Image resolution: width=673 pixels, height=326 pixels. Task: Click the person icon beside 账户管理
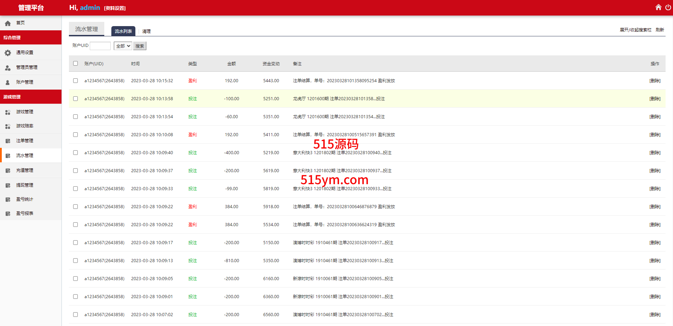pyautogui.click(x=8, y=83)
